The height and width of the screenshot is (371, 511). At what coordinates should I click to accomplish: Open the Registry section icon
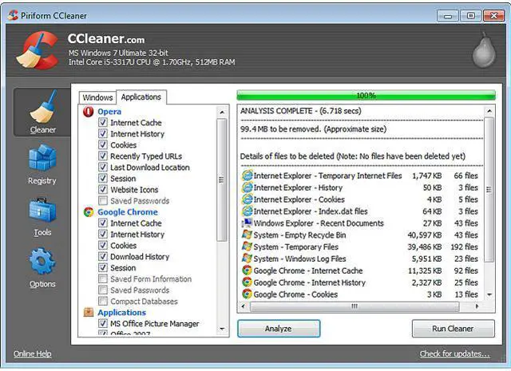click(42, 158)
